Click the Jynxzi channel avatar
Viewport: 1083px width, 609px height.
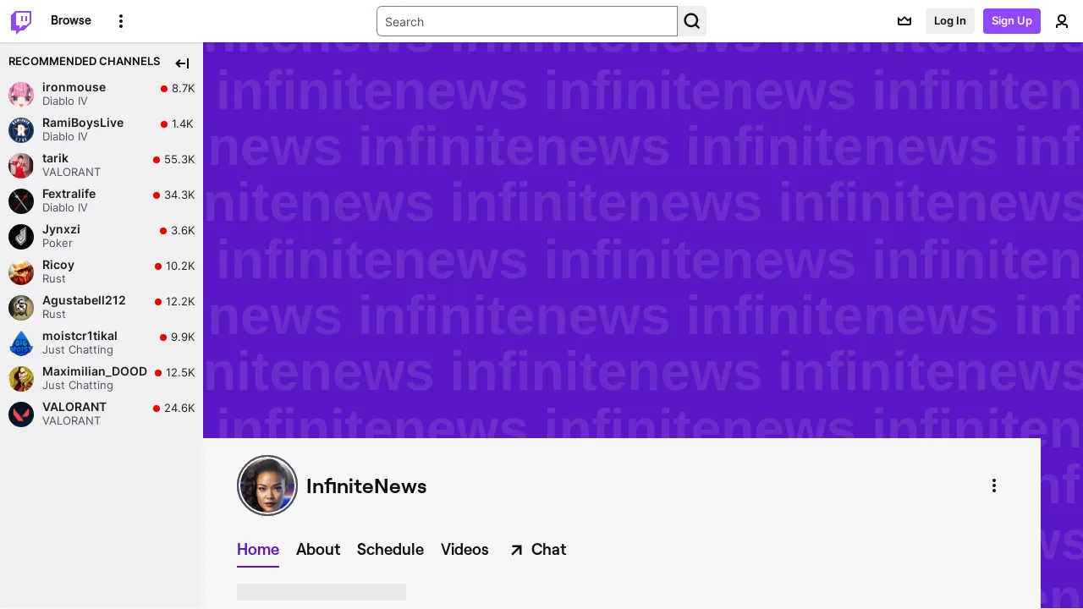click(x=21, y=236)
